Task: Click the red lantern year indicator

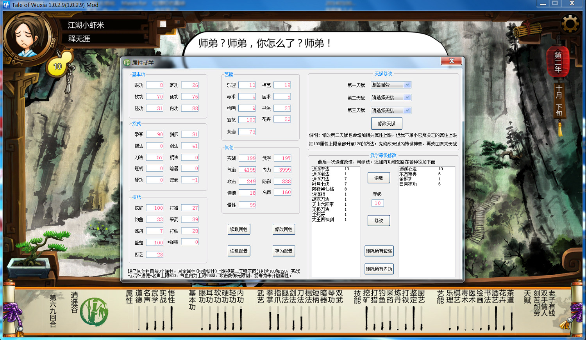Action: pyautogui.click(x=558, y=62)
